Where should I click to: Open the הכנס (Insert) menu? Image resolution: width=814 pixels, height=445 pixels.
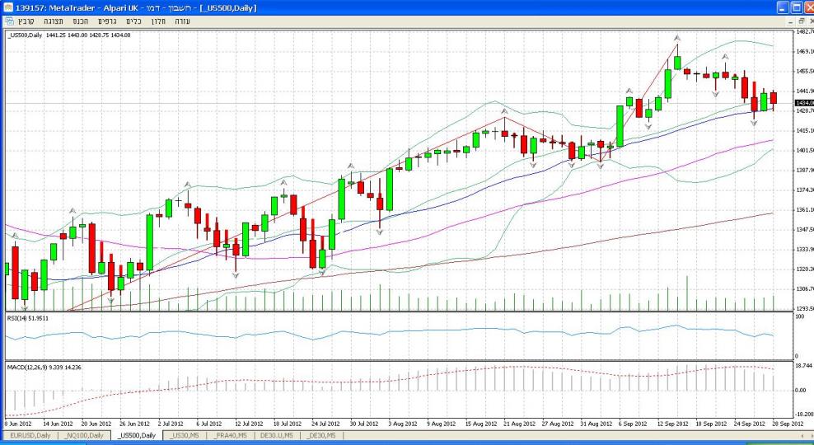pyautogui.click(x=80, y=20)
